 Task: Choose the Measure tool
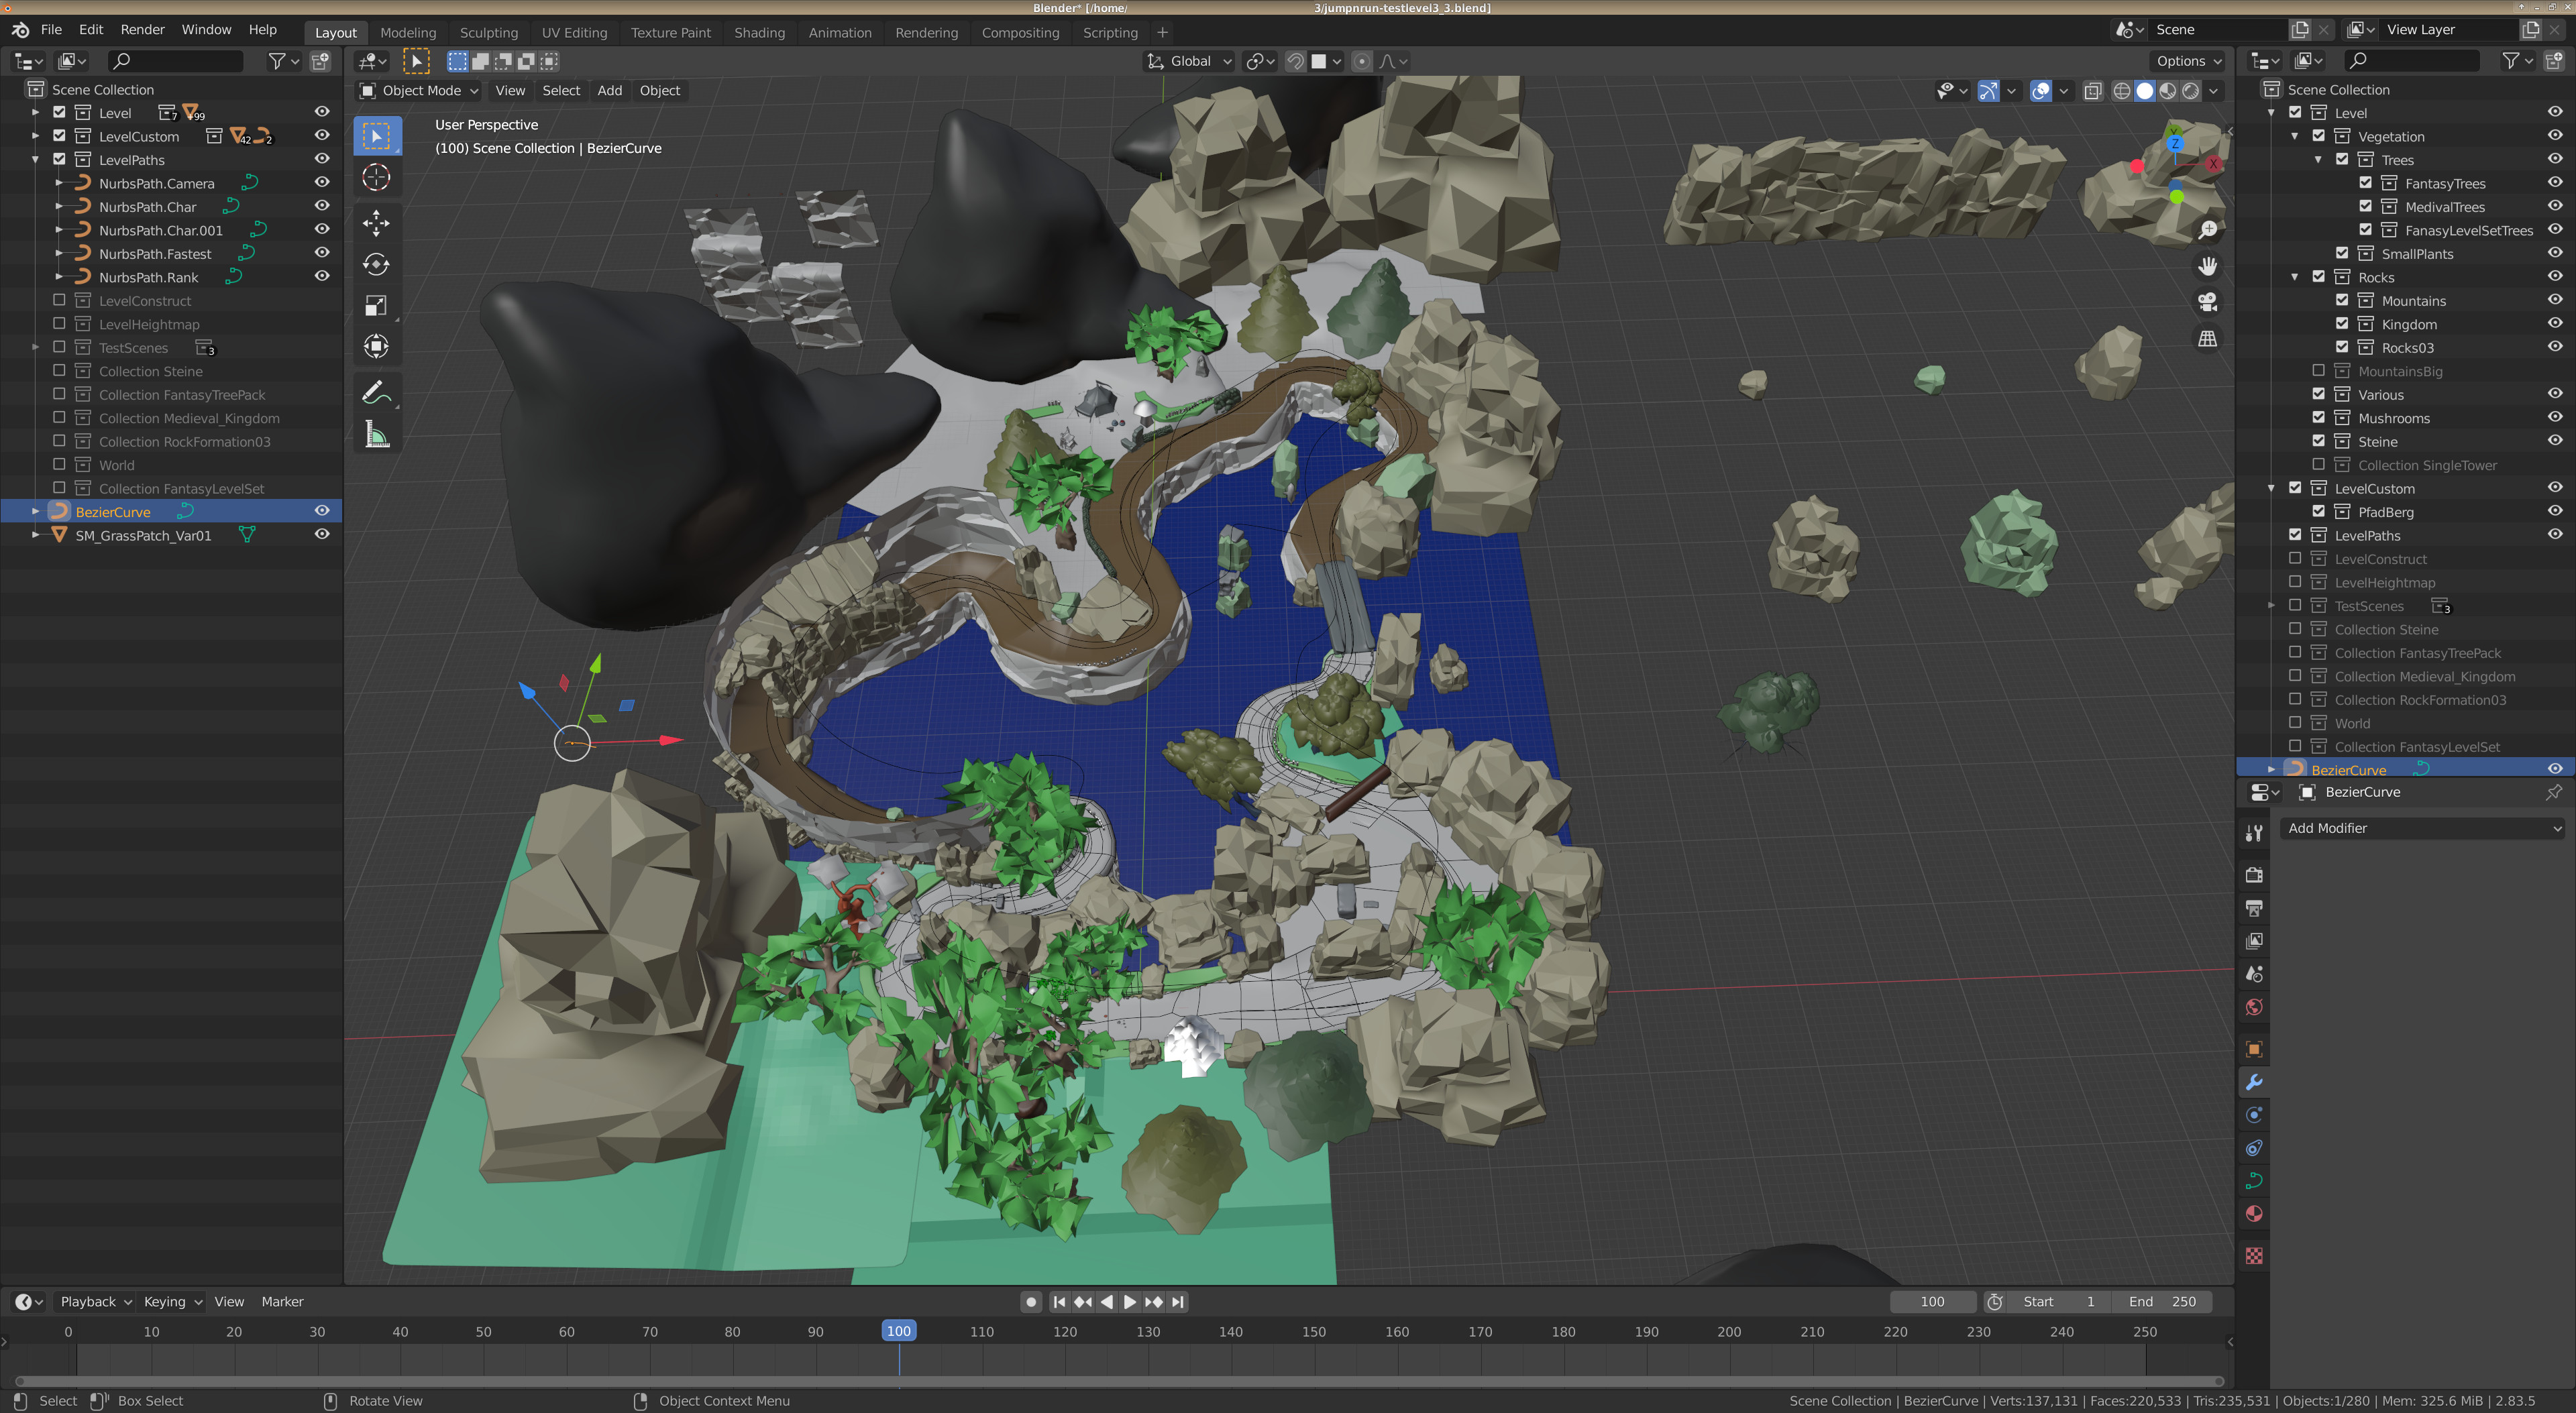[x=376, y=435]
